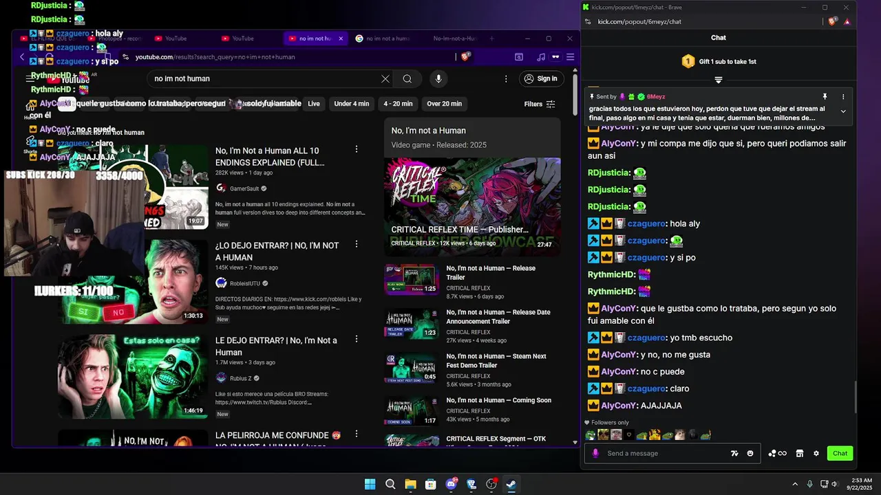Open Kick chat settings gear
Image resolution: width=881 pixels, height=495 pixels.
tap(816, 453)
